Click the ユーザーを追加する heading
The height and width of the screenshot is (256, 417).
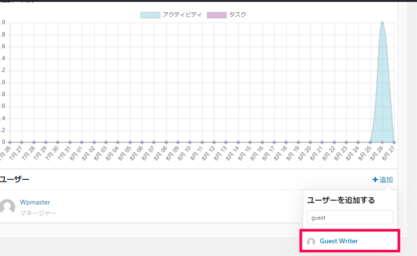341,200
